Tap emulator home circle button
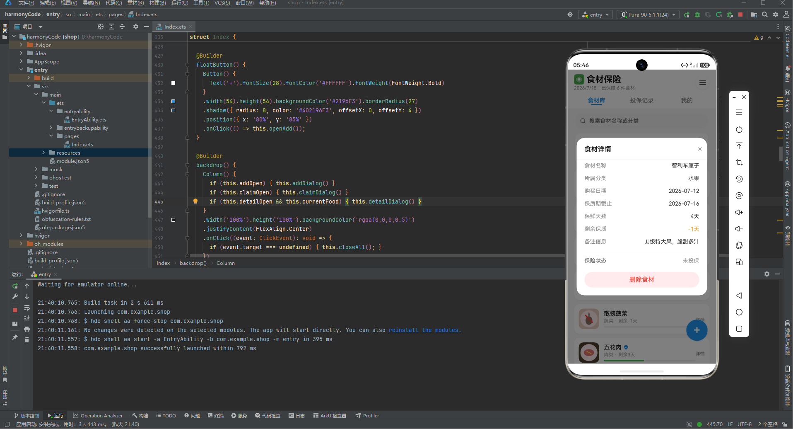Screen dimensions: 793x429 tap(739, 312)
